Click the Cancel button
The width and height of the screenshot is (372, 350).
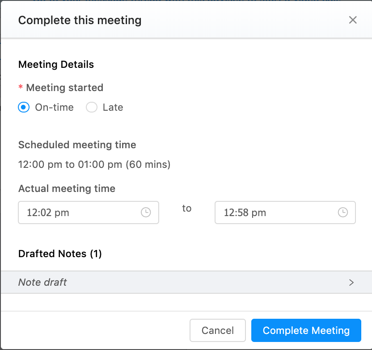tap(218, 330)
